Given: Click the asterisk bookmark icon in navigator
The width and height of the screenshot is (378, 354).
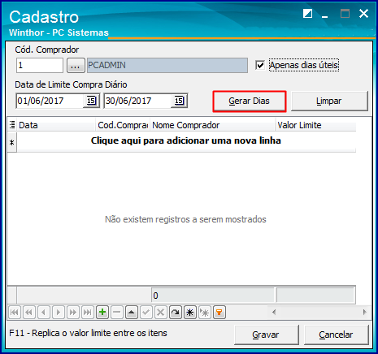Looking at the screenshot, I should click(x=190, y=313).
